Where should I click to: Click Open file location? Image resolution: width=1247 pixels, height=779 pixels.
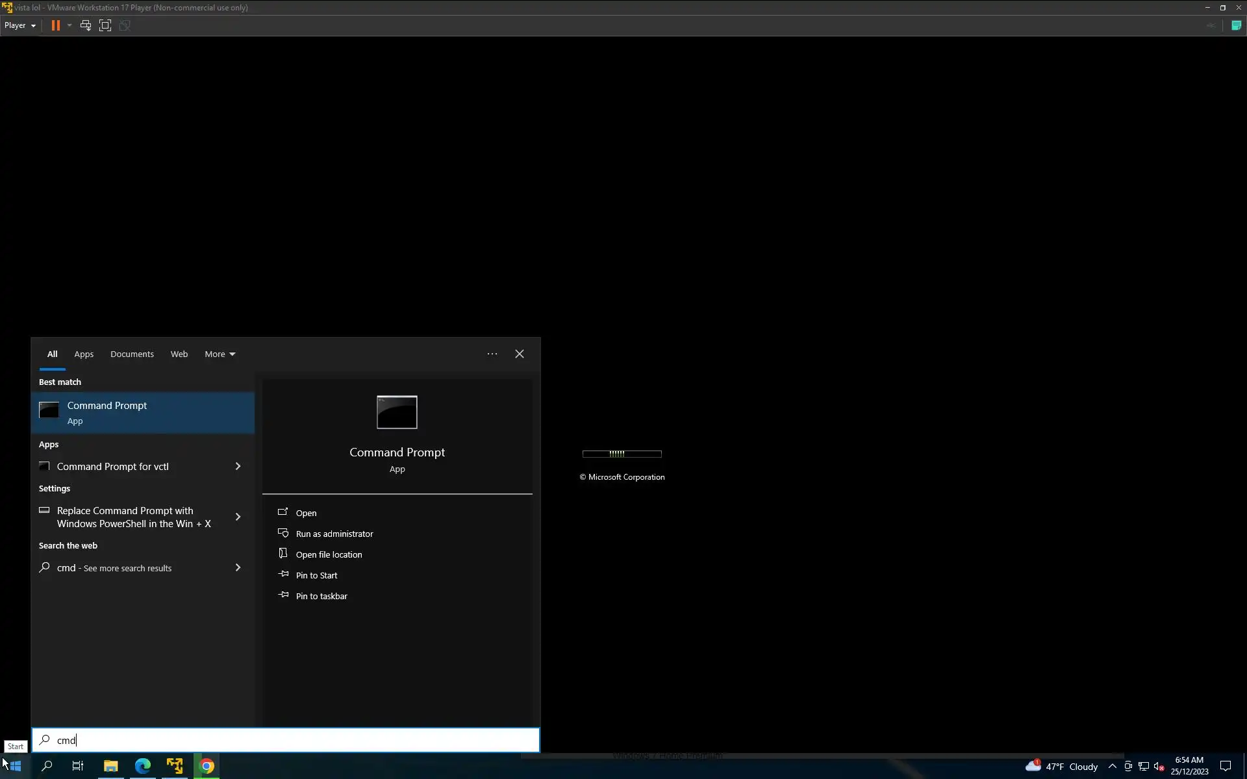(329, 554)
